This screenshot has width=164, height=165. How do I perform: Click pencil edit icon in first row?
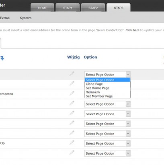point(72,73)
